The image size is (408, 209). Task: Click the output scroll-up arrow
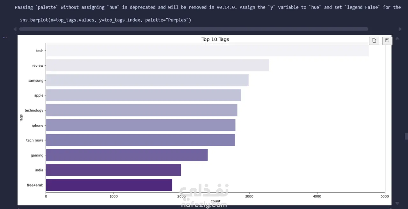tap(397, 38)
